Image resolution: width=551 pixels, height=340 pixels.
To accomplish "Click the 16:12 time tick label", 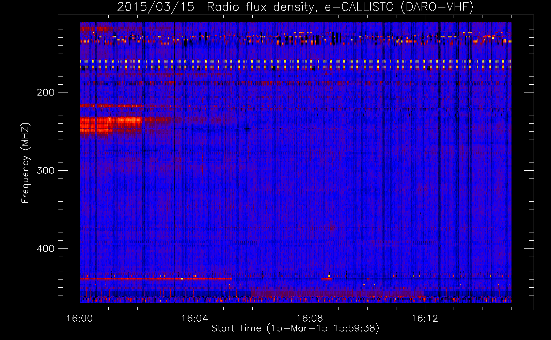I will (x=425, y=319).
